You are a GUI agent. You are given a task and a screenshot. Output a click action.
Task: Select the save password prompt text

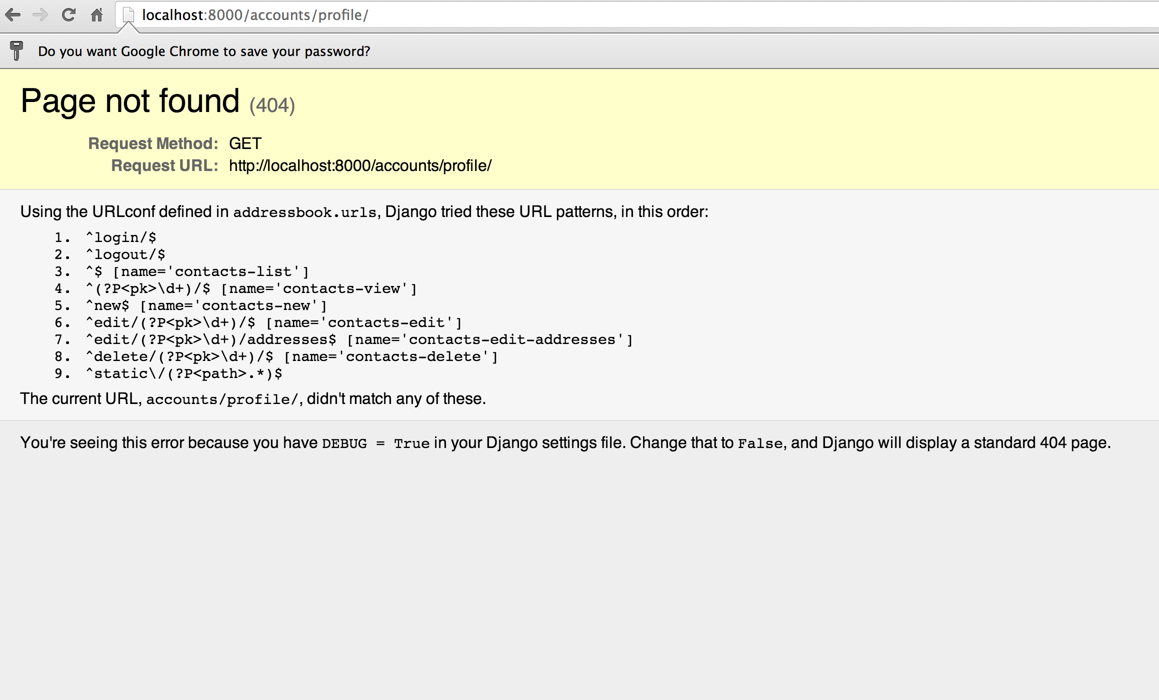(x=204, y=51)
